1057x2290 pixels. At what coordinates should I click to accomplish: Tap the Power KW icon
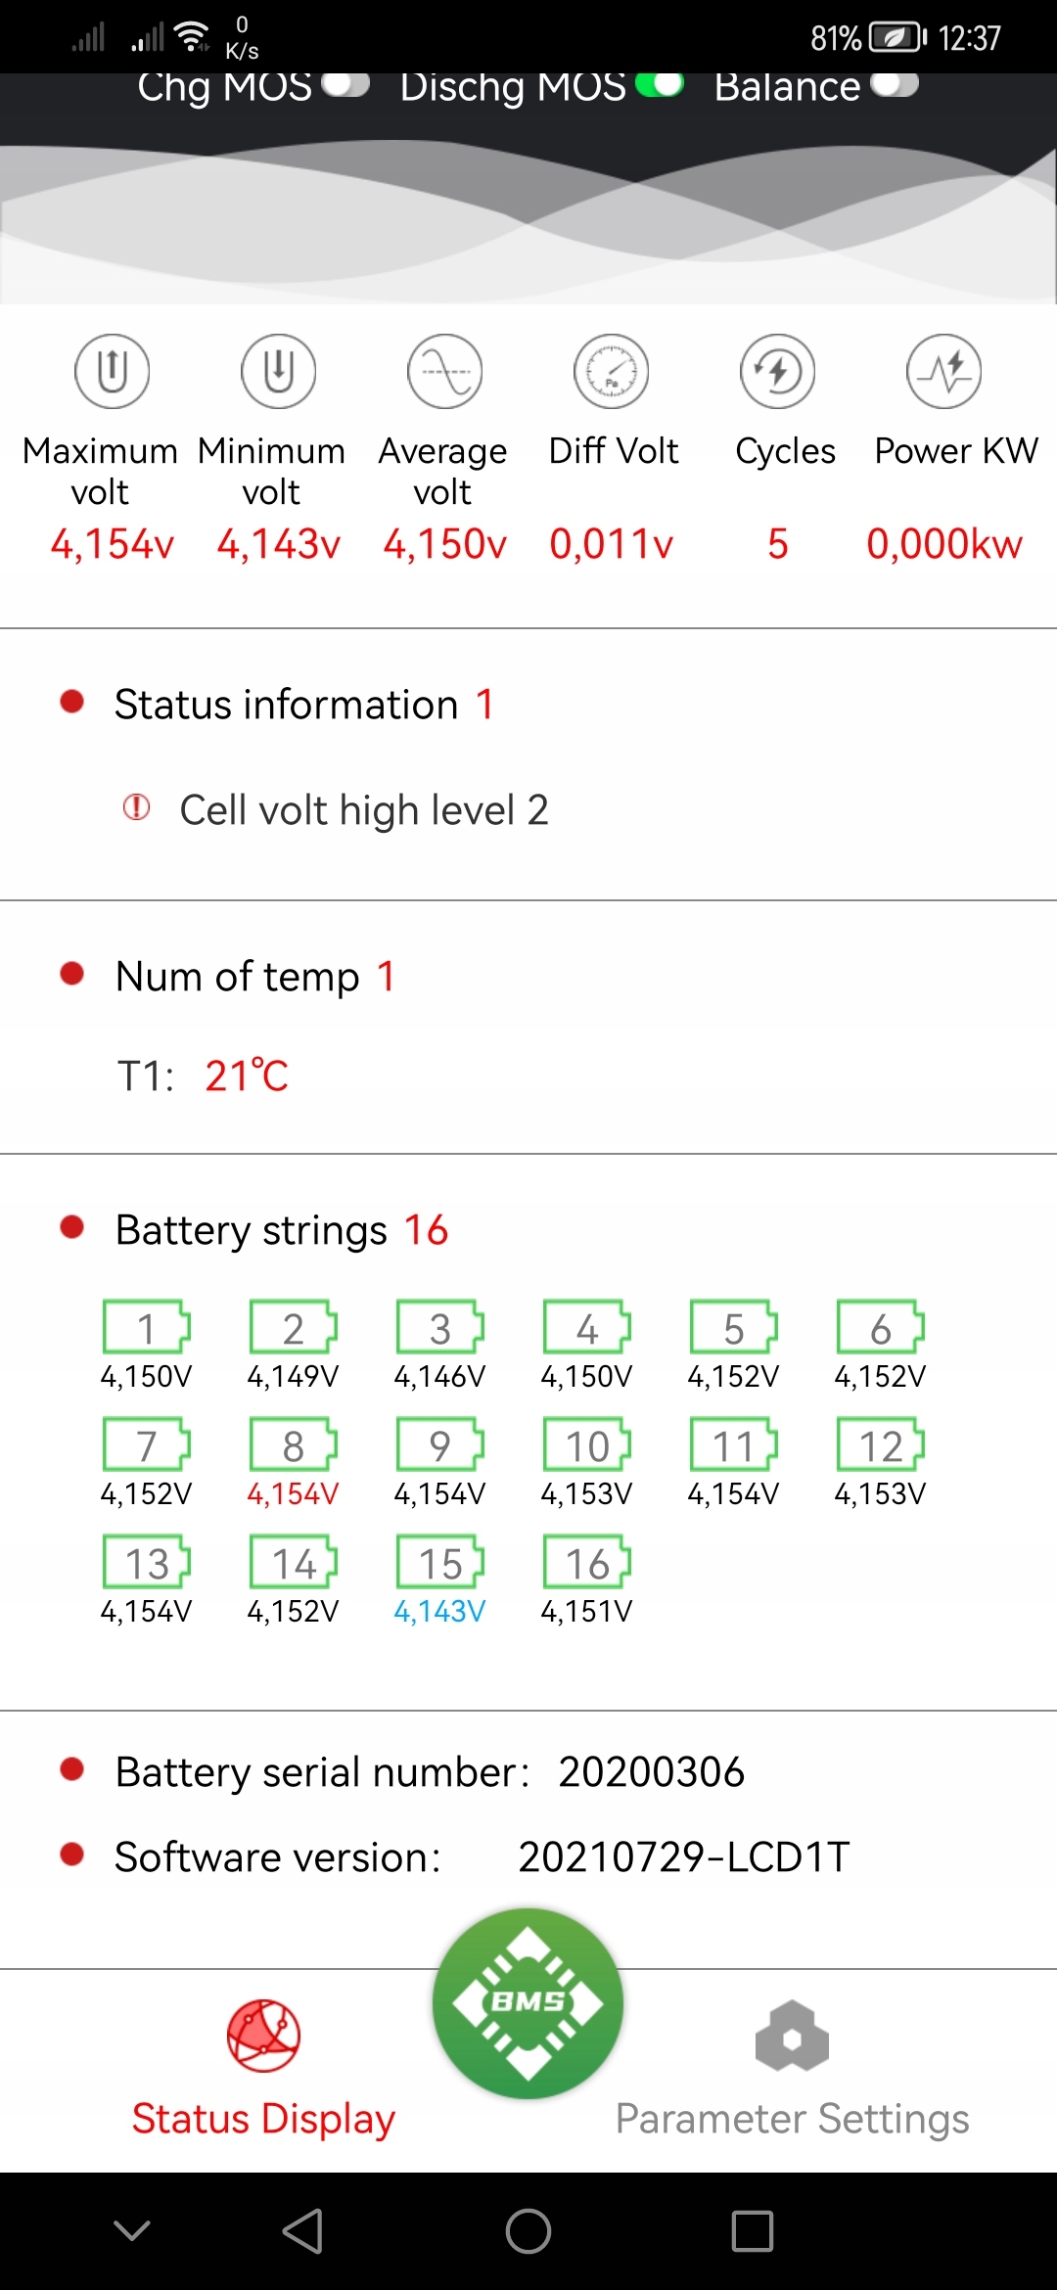[944, 371]
